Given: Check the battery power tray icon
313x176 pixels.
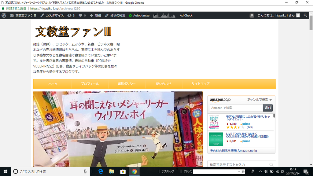Looking at the screenshot, I should tap(271, 171).
